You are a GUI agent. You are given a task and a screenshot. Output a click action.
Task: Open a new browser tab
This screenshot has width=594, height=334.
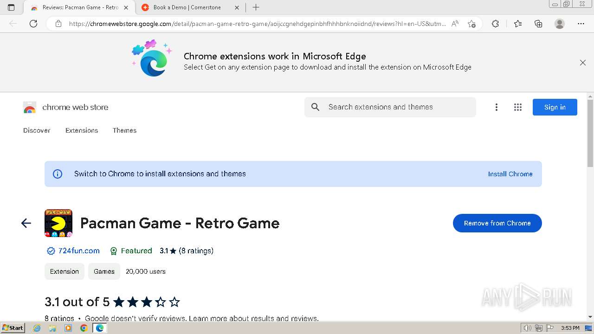point(256,7)
